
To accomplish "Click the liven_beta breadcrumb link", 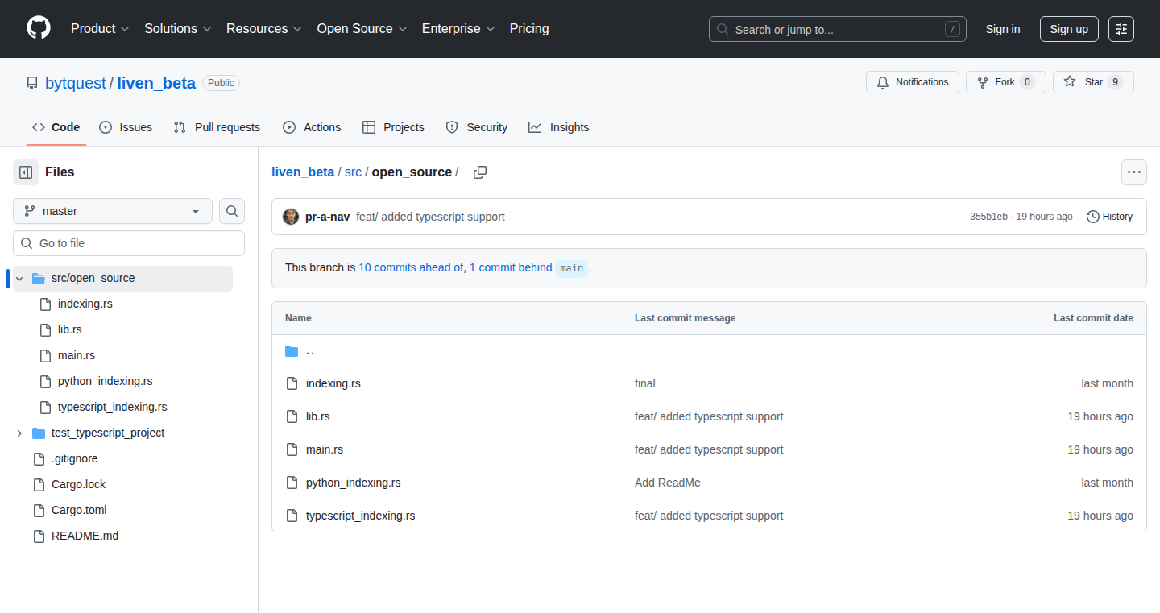I will 303,172.
